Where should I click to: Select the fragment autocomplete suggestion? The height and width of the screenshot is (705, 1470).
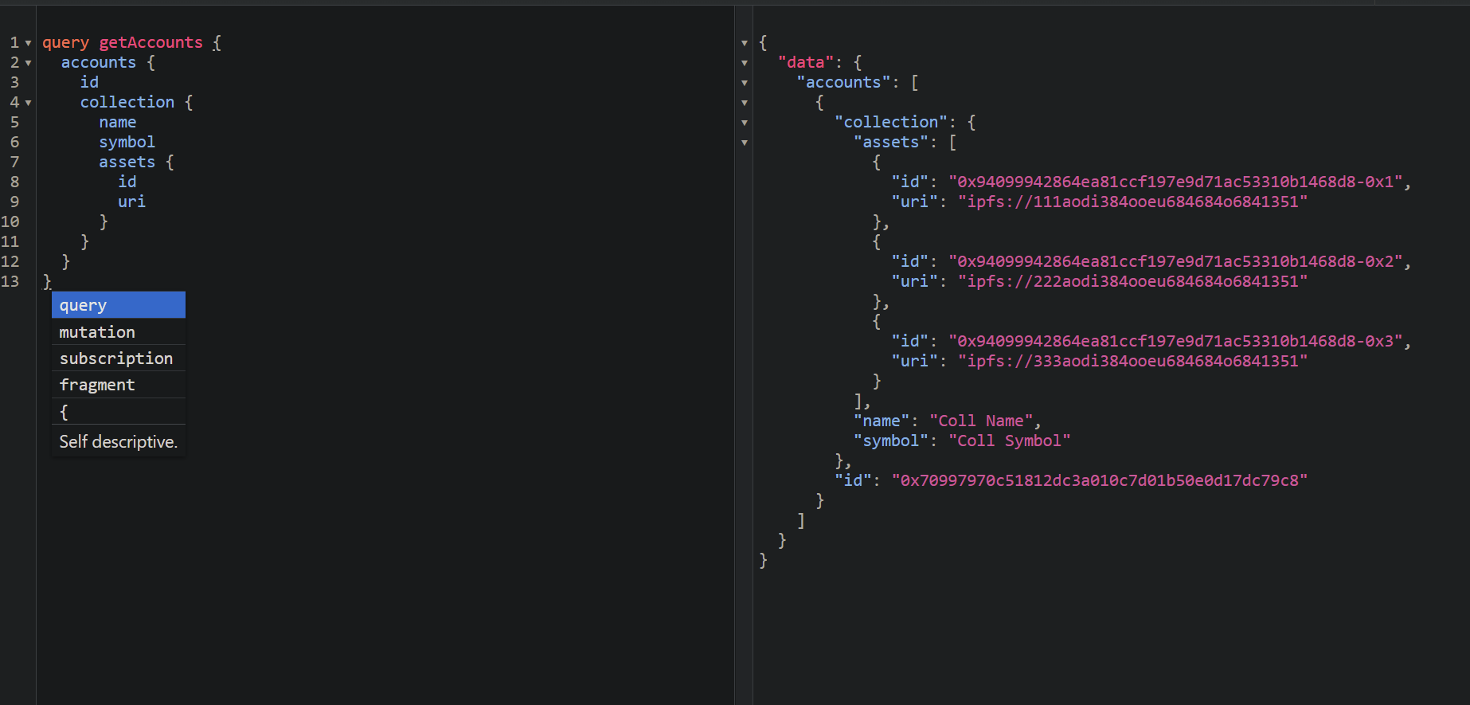click(x=119, y=384)
